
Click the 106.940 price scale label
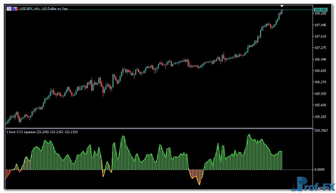click(320, 59)
